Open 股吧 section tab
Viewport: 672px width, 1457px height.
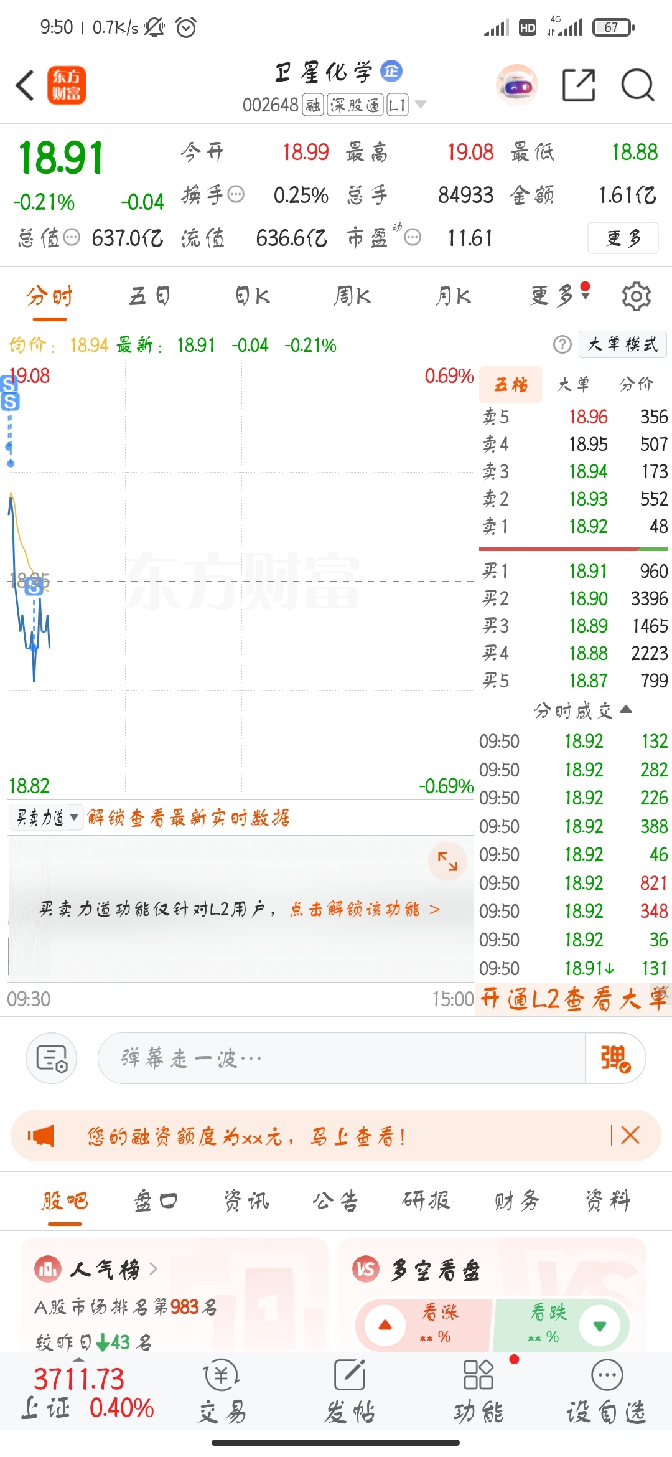tap(65, 1200)
